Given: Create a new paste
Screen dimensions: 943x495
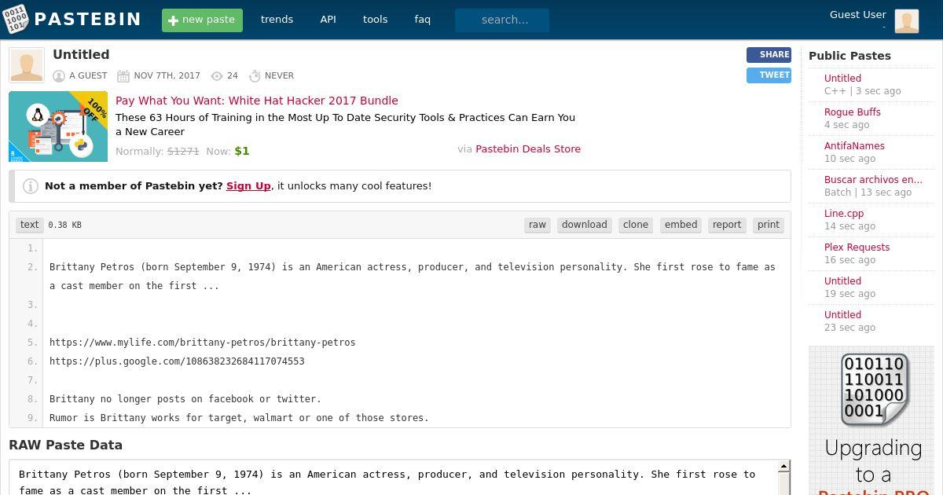Looking at the screenshot, I should point(202,20).
